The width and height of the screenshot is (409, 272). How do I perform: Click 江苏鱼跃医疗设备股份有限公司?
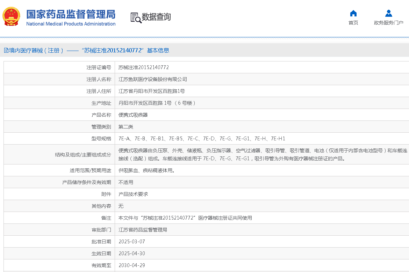click(x=153, y=79)
